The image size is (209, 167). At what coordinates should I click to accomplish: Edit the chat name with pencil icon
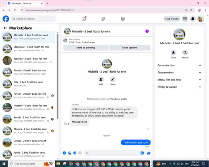click(x=112, y=79)
